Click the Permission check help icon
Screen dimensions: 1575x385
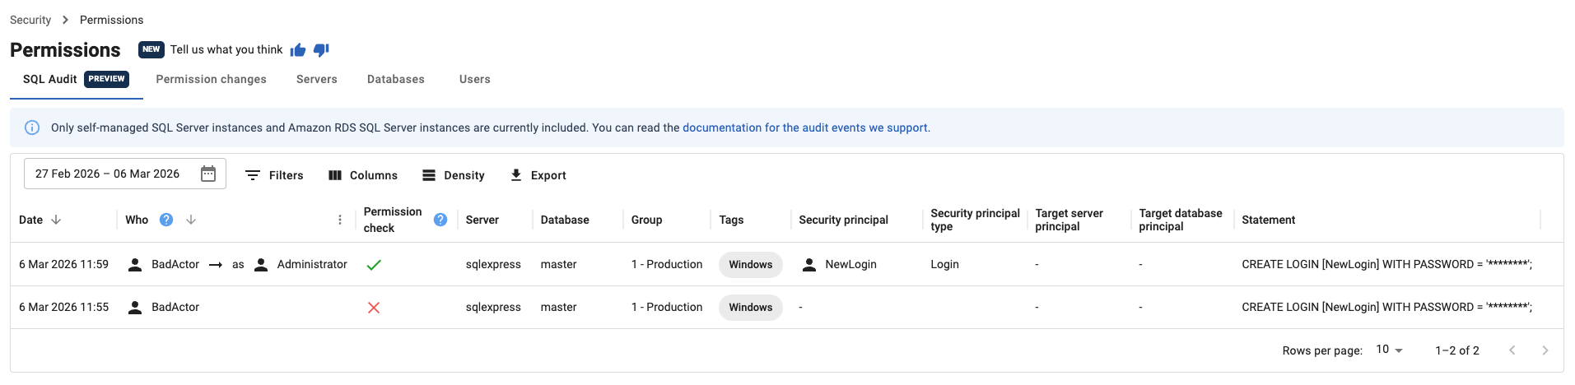(440, 220)
